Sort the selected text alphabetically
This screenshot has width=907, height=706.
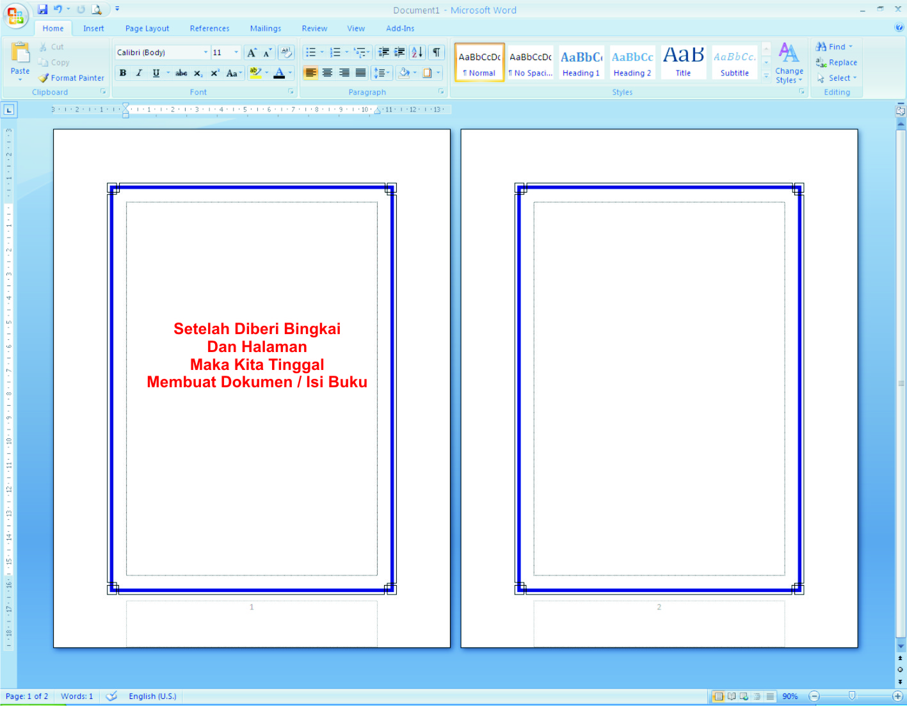coord(417,52)
